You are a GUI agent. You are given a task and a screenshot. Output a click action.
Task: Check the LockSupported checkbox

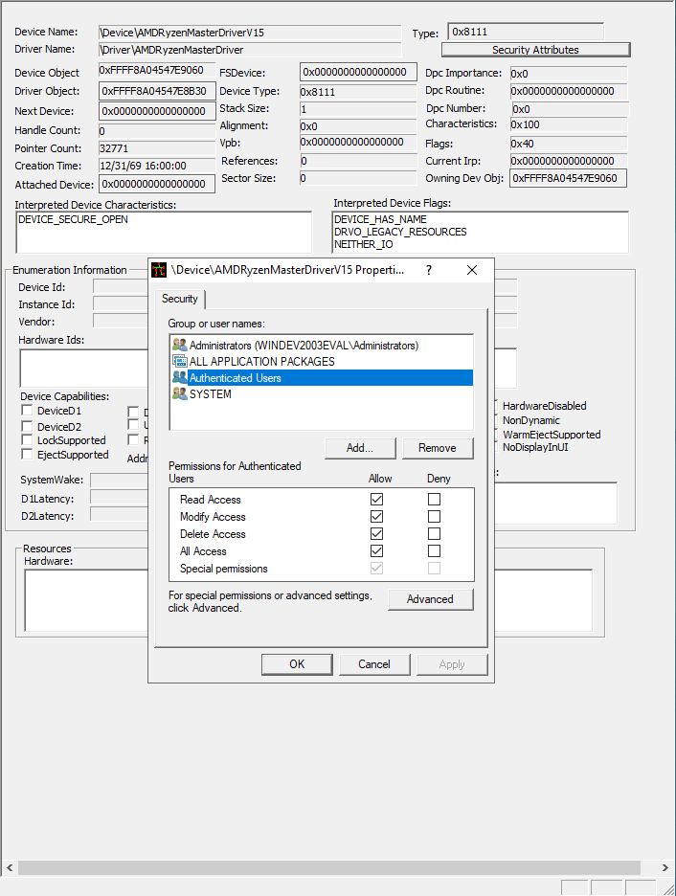[x=28, y=441]
